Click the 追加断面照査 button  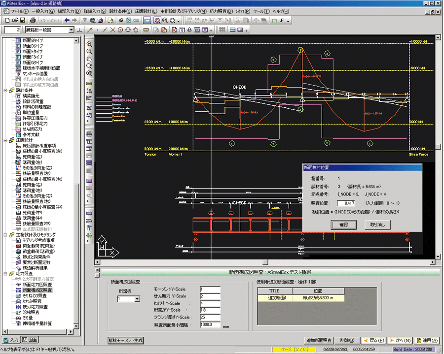coord(320,340)
